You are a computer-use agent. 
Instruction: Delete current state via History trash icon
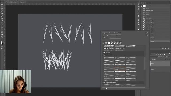(168, 49)
